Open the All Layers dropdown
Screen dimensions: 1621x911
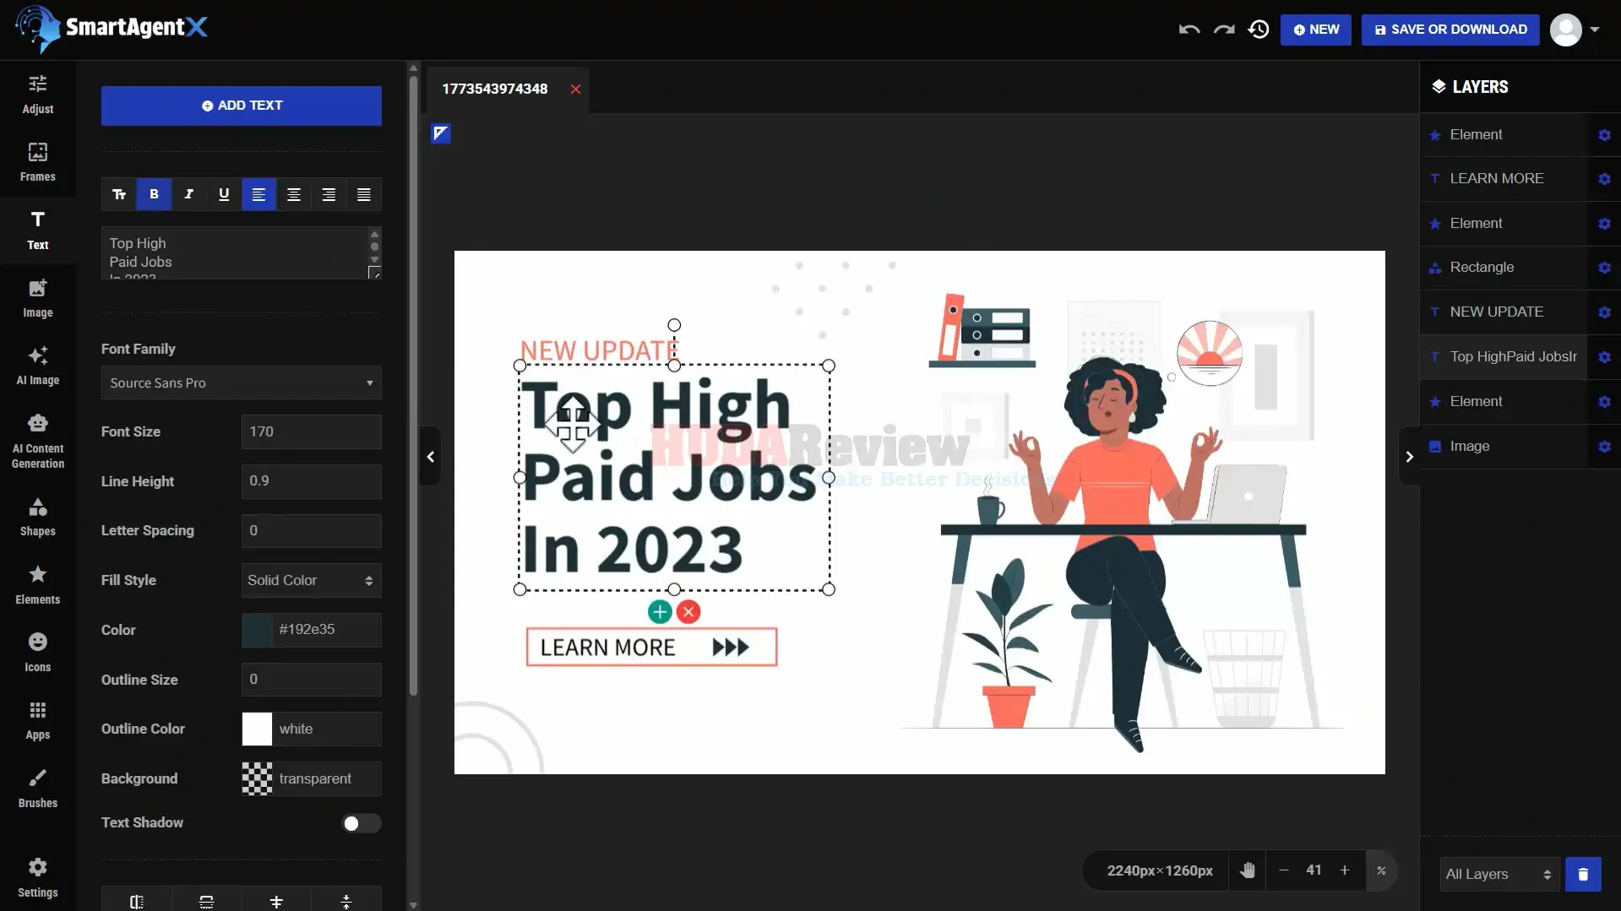click(x=1499, y=874)
